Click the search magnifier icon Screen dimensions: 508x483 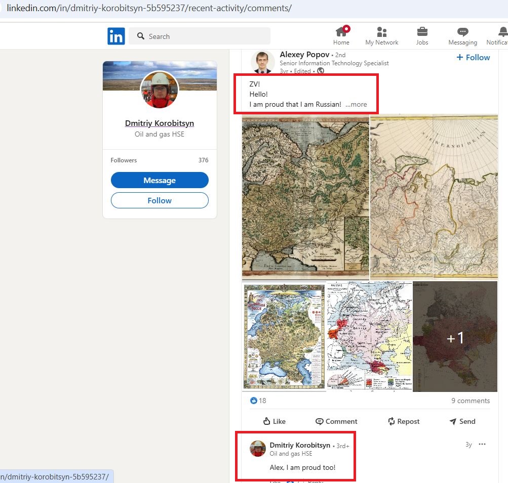click(141, 36)
